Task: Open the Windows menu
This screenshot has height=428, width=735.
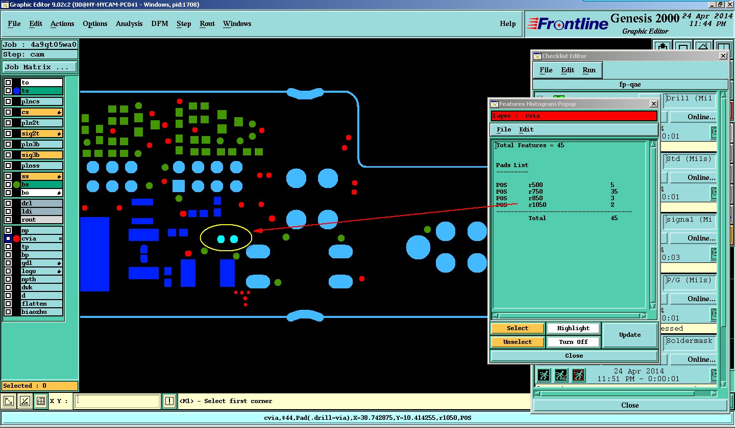Action: point(237,24)
